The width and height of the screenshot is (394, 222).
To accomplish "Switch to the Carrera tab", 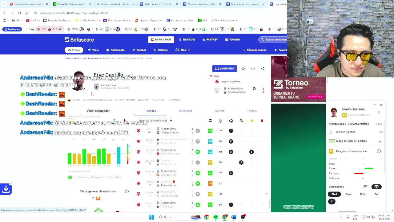I will [x=220, y=111].
